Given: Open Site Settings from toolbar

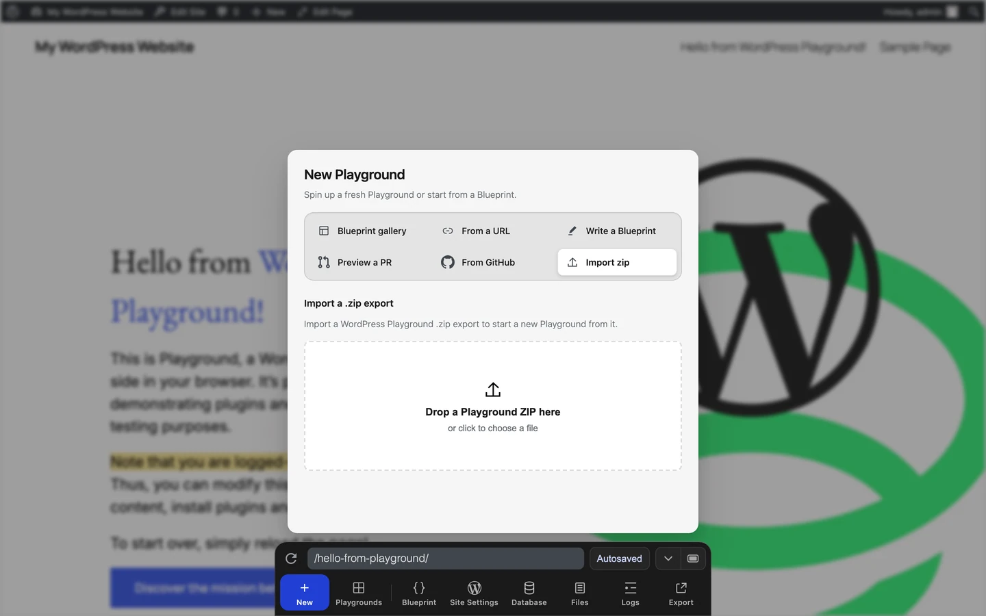Looking at the screenshot, I should [x=474, y=593].
